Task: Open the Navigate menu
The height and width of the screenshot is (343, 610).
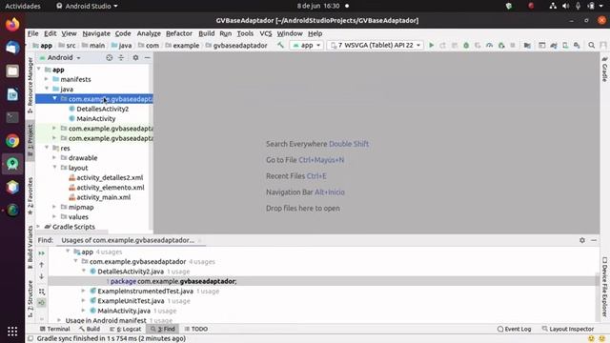Action: [x=96, y=33]
